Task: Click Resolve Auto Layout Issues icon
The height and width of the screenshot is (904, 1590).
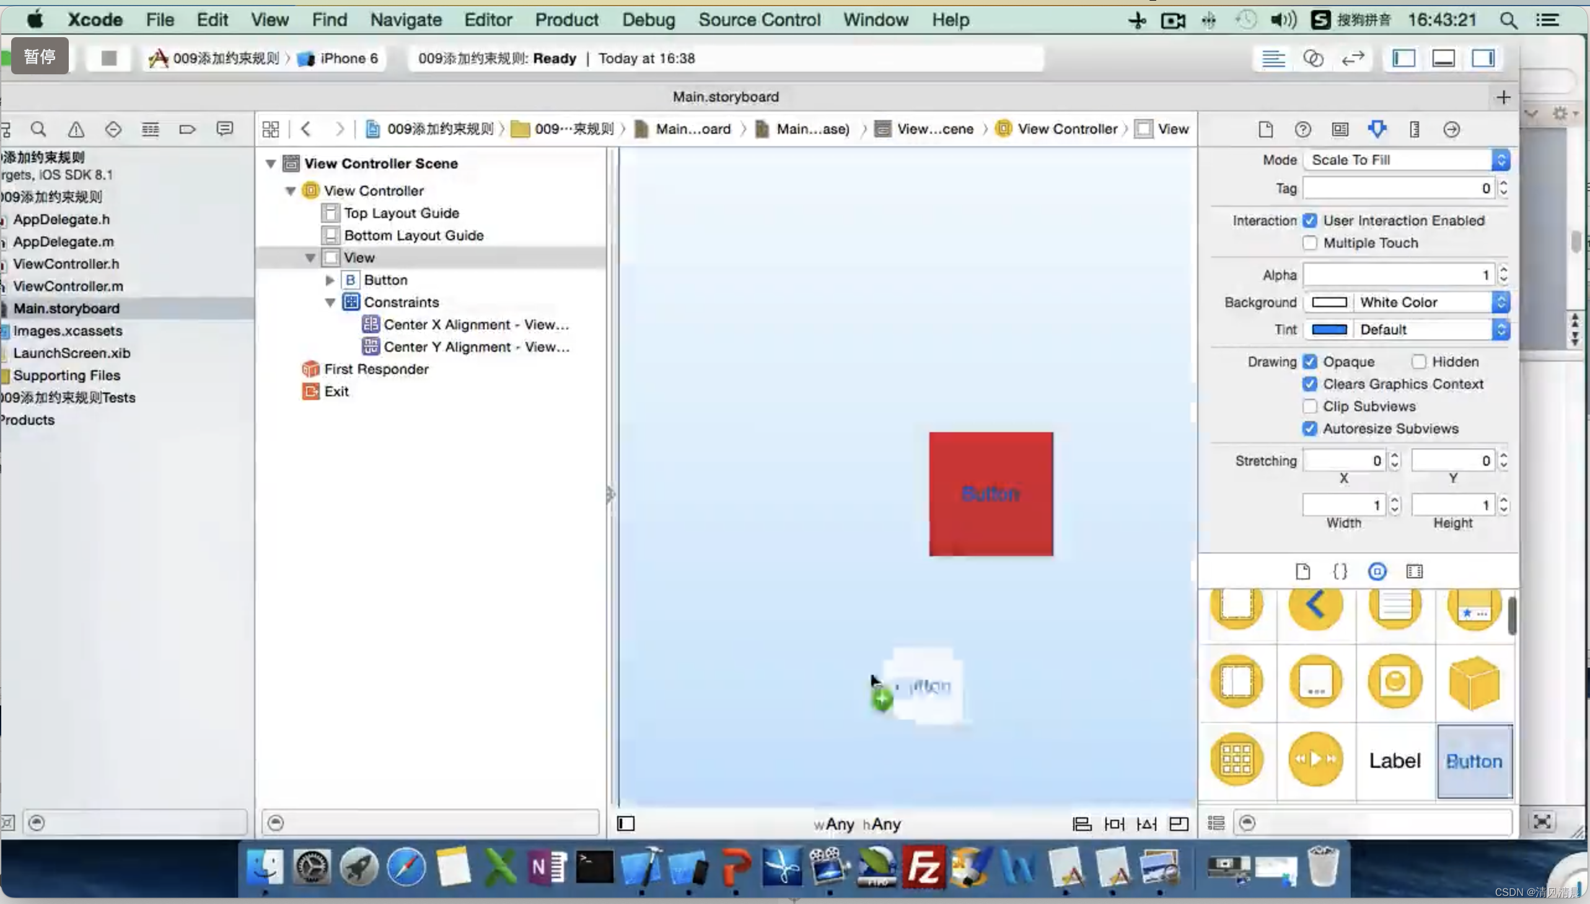Action: (x=1147, y=824)
